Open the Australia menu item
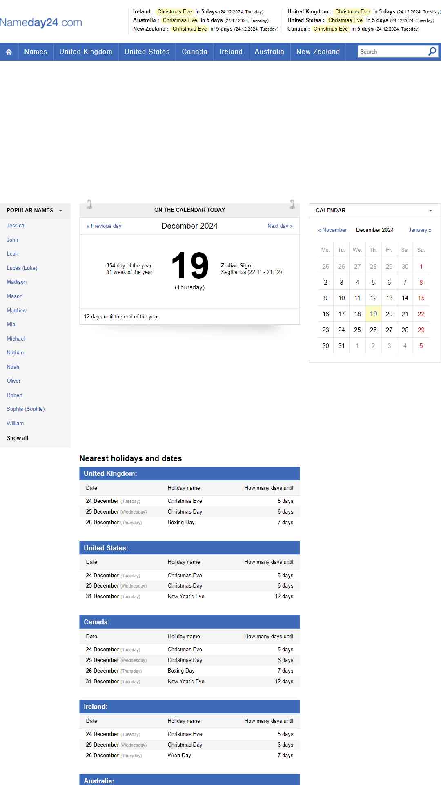The image size is (441, 785). (x=269, y=52)
